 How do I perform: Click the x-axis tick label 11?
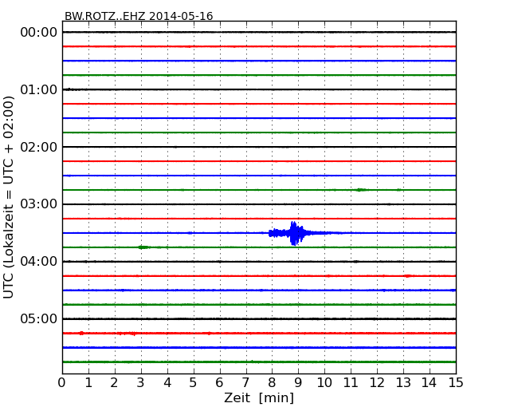coord(351,383)
